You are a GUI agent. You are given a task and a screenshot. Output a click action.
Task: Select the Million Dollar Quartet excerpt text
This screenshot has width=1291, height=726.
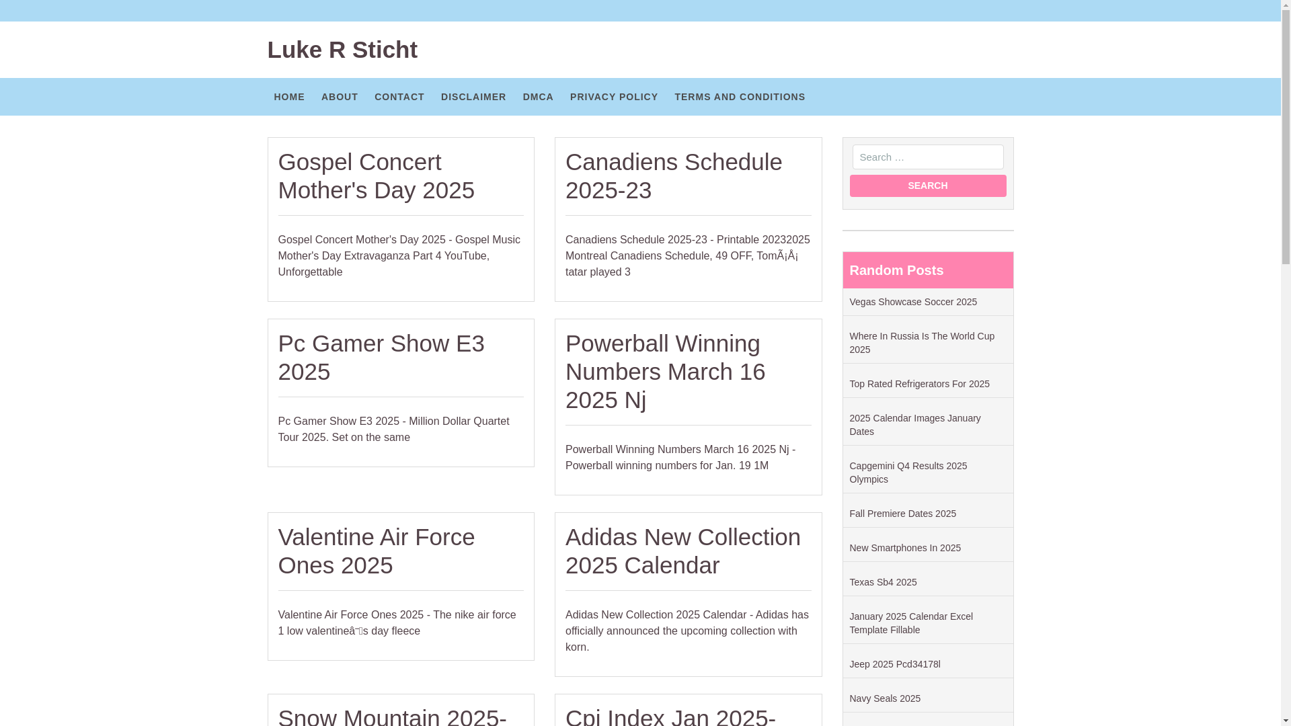[393, 430]
